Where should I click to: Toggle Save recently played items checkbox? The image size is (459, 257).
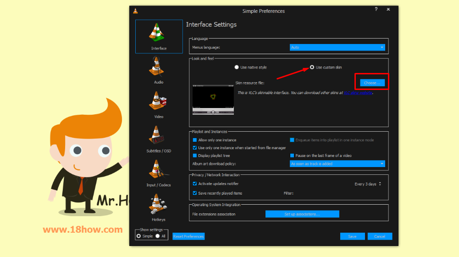coord(195,193)
